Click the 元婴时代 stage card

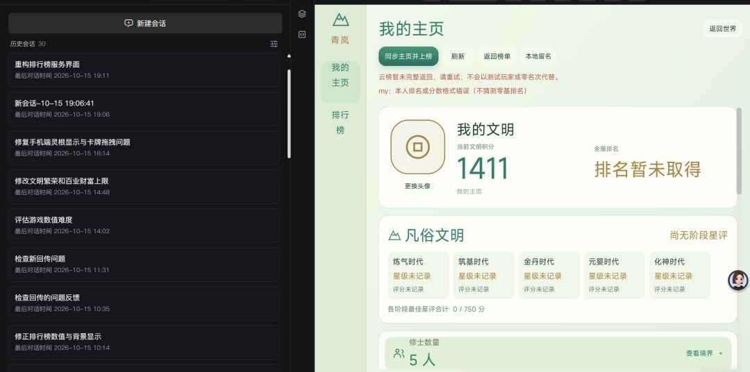pos(614,276)
